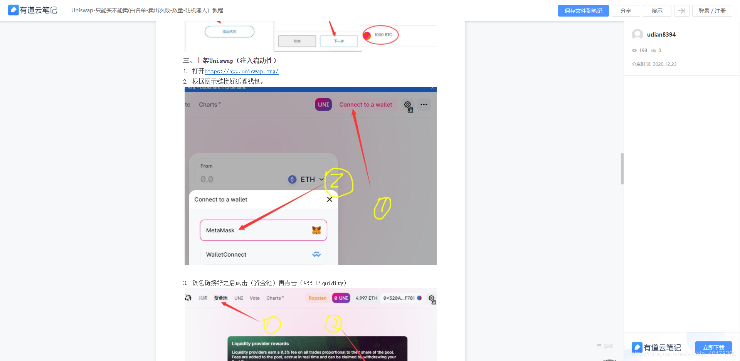Select the 分享时间: 2020.12.23 text
740x361 pixels.
[654, 64]
